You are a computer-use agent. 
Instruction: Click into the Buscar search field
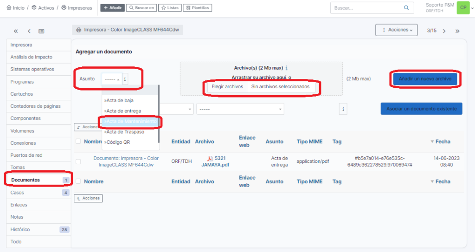[366, 8]
